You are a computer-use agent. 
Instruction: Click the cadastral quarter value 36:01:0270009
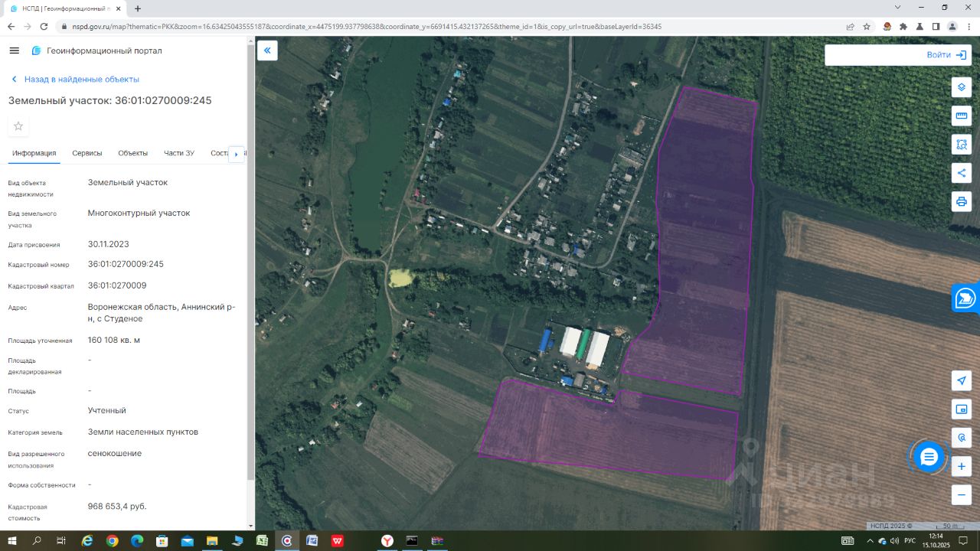point(117,285)
